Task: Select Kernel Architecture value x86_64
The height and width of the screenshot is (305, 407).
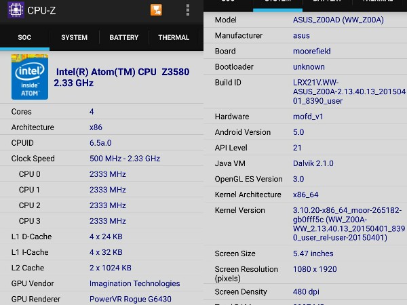Action: click(x=305, y=195)
